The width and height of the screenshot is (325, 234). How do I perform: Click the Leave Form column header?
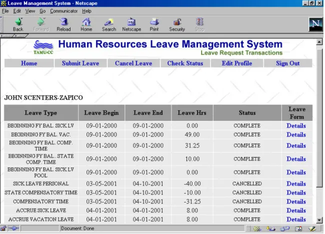297,113
